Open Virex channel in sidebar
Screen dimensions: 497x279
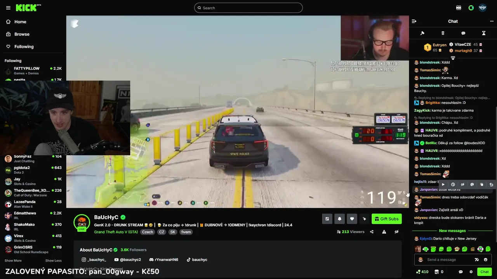point(33,238)
